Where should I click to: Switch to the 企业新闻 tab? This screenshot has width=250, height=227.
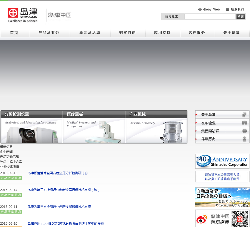pos(6,152)
